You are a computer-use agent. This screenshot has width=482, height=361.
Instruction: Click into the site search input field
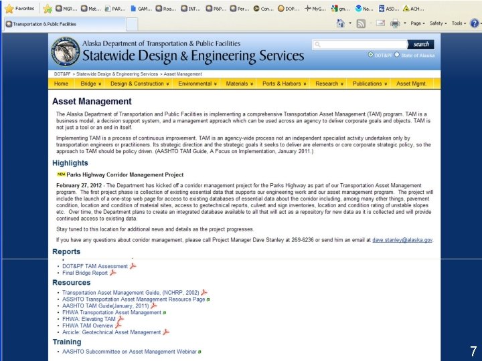[x=359, y=45]
